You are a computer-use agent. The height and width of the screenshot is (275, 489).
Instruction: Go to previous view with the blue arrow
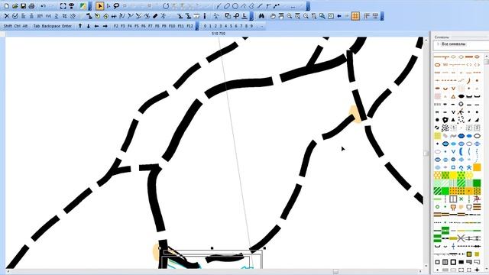pyautogui.click(x=339, y=16)
